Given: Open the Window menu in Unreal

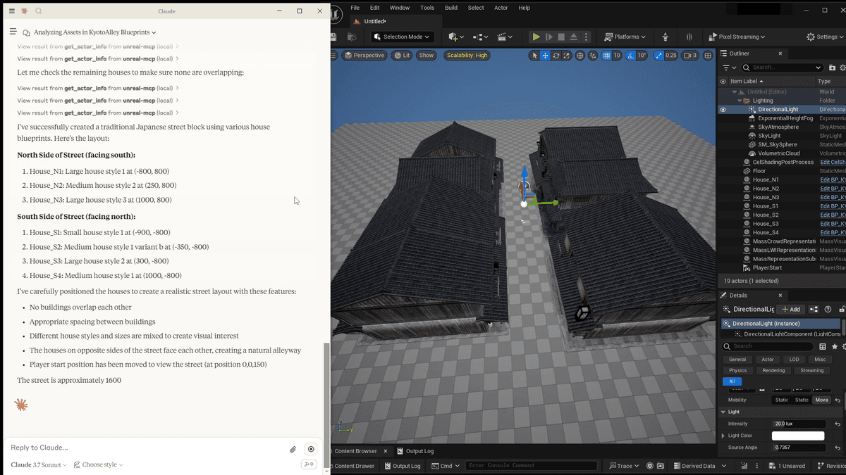Looking at the screenshot, I should click(x=400, y=8).
